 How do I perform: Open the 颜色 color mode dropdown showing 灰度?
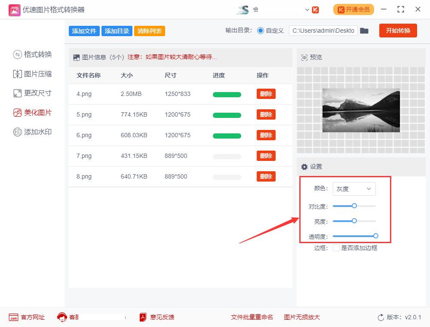[x=354, y=189]
